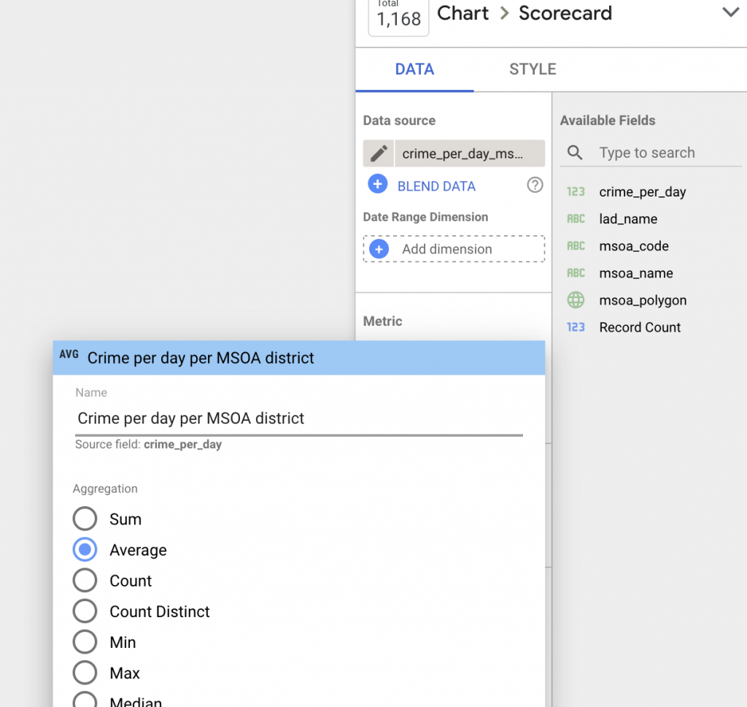Click the pencil edit data source icon
The width and height of the screenshot is (747, 707).
[x=379, y=153]
